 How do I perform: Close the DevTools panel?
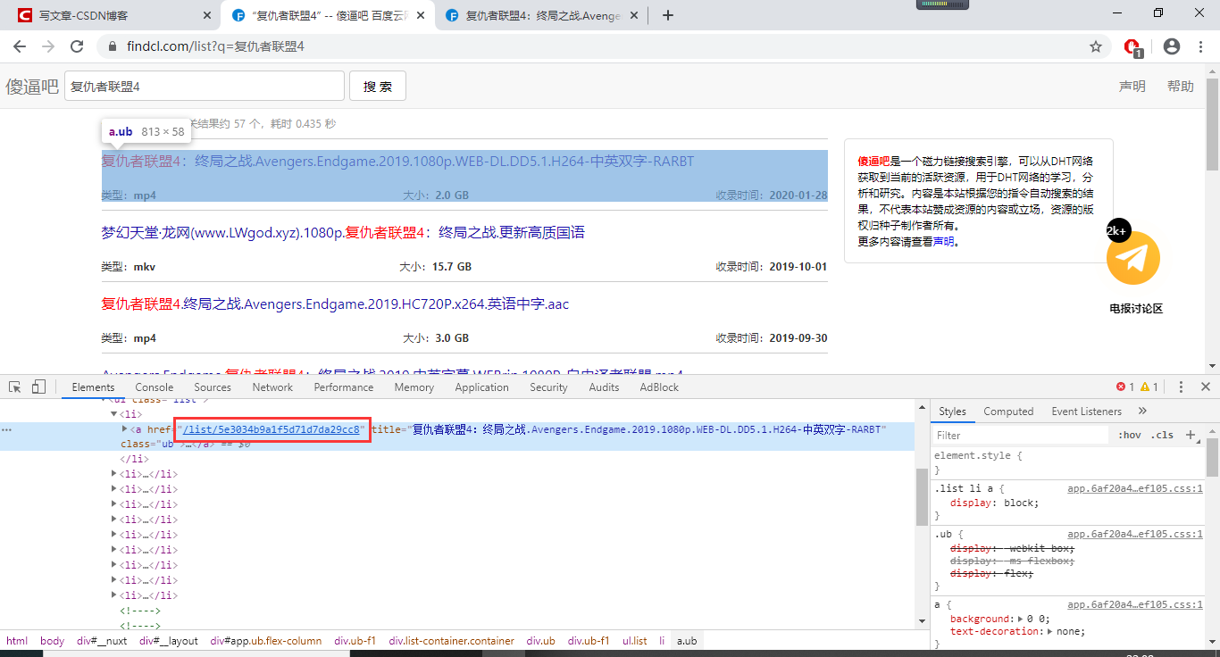pyautogui.click(x=1205, y=387)
